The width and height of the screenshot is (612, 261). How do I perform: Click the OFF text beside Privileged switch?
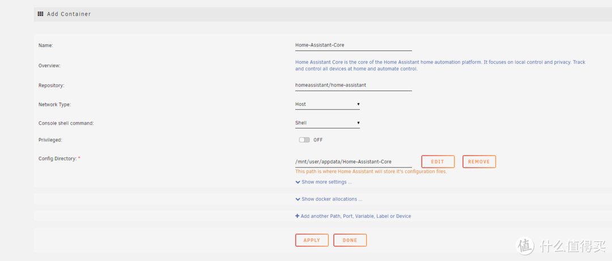tap(318, 140)
